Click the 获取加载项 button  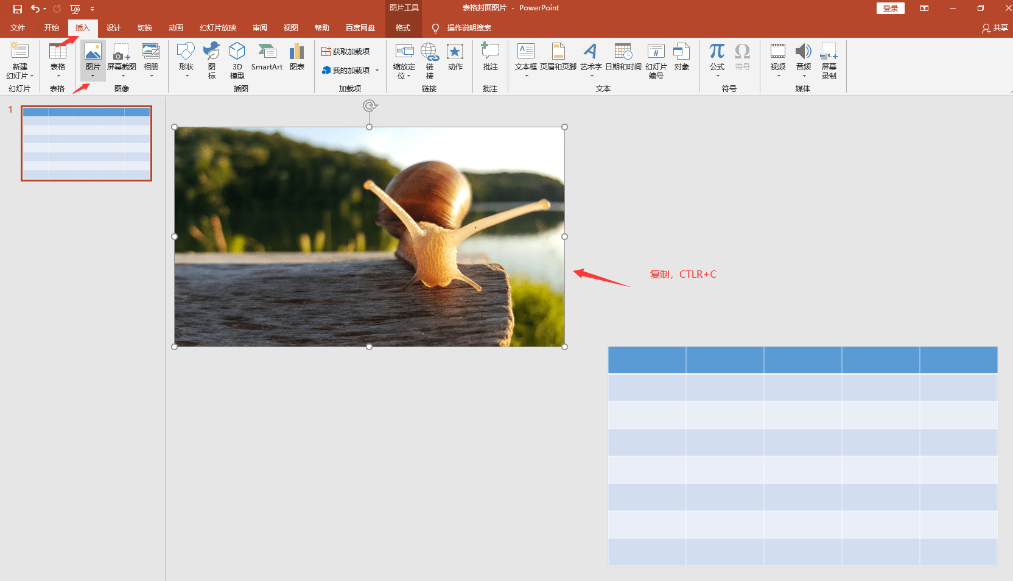(x=346, y=52)
